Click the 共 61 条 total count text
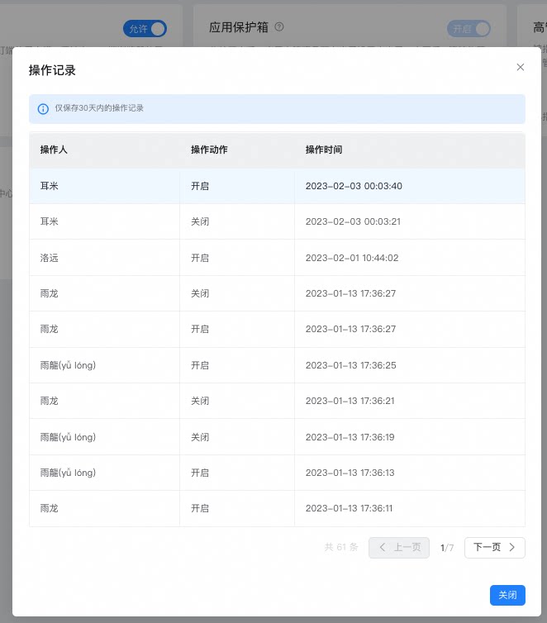This screenshot has width=547, height=623. [341, 547]
